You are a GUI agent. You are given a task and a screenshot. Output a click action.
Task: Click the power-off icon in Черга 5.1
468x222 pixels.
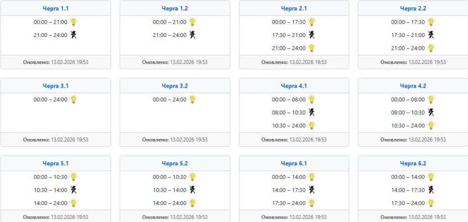(x=74, y=190)
